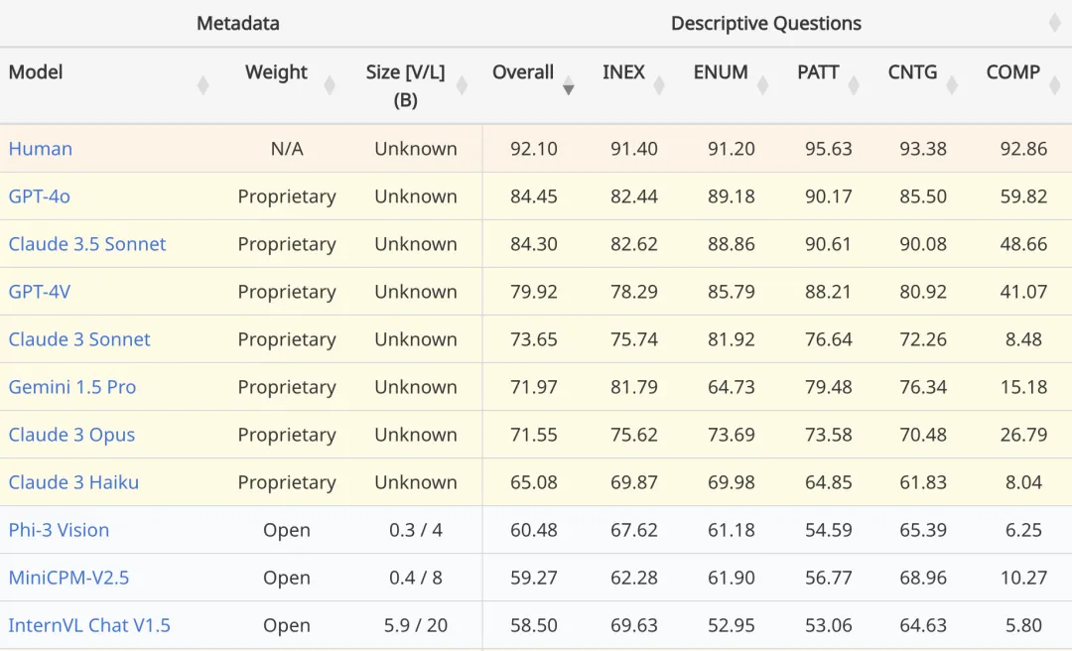The width and height of the screenshot is (1072, 651).
Task: Click the GPT-4V model link
Action: [40, 292]
